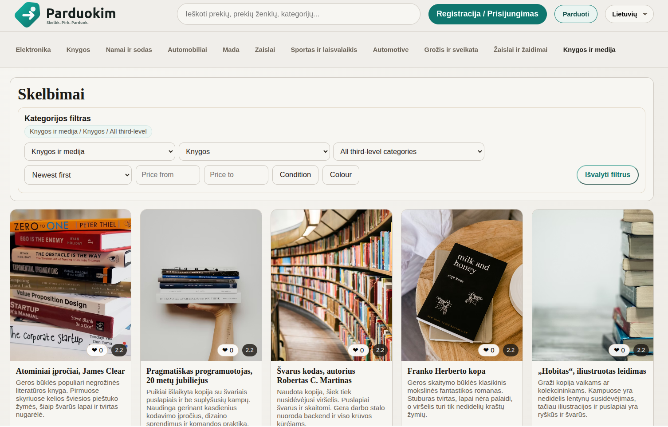This screenshot has height=427, width=668.
Task: Open the Knygos menu item
Action: tap(79, 50)
